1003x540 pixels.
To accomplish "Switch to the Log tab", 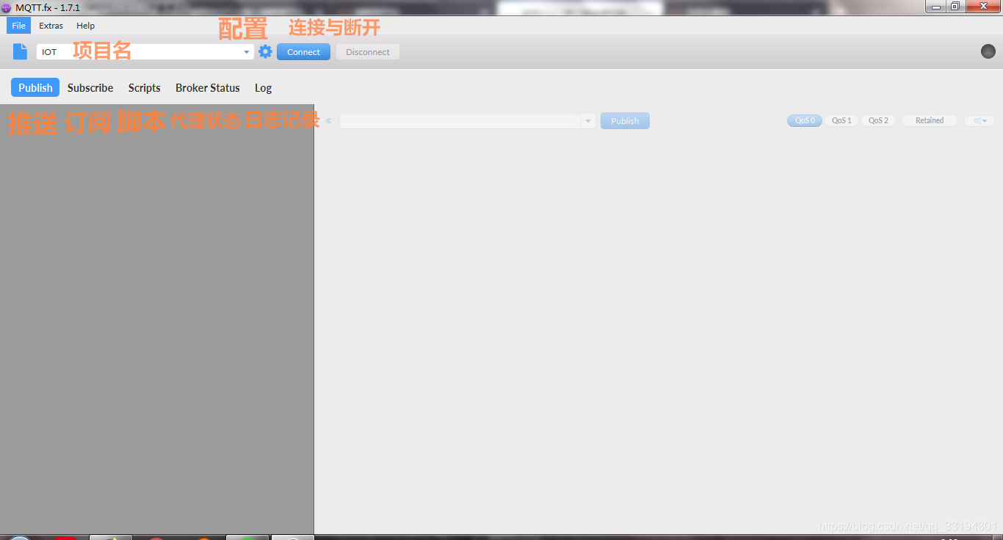I will click(264, 87).
